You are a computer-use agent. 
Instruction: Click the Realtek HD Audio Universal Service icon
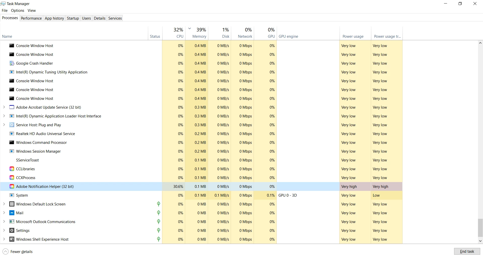(x=12, y=134)
